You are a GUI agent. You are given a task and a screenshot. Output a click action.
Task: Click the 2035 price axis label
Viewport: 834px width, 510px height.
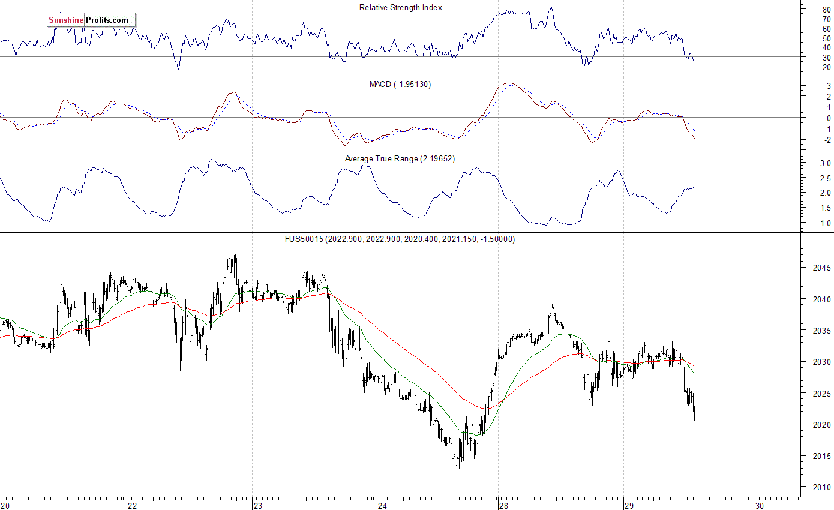tap(823, 331)
